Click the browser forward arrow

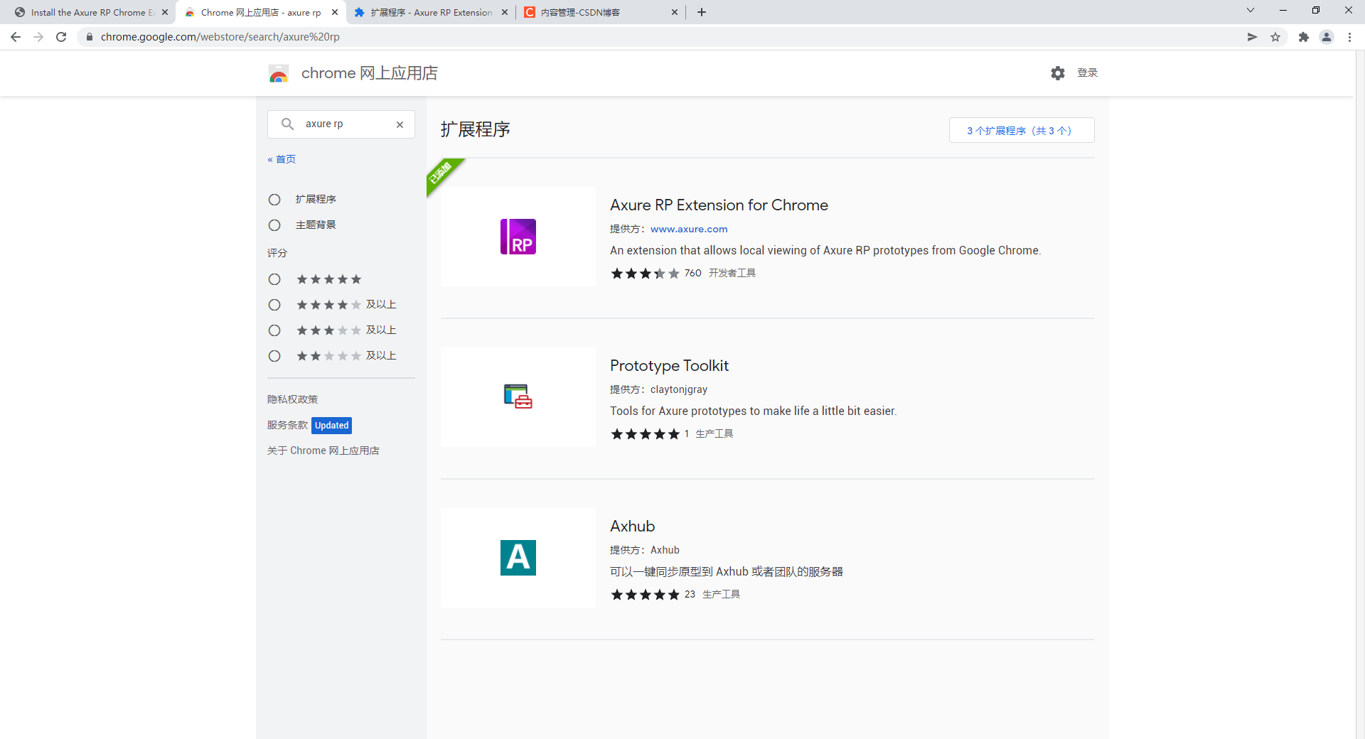point(38,37)
